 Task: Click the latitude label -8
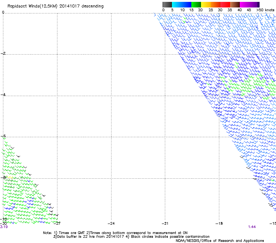click(3, 177)
